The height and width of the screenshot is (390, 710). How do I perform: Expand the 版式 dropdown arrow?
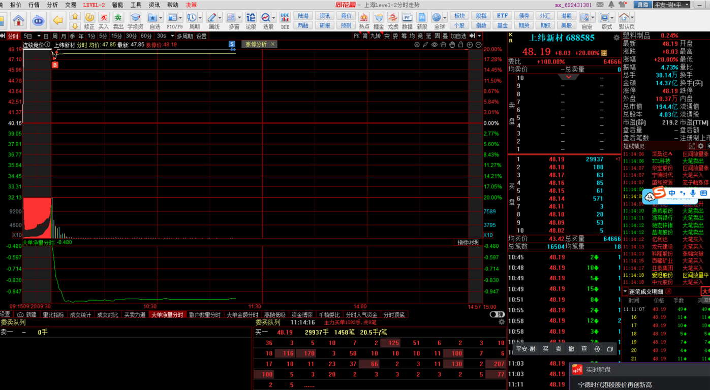[x=612, y=18]
